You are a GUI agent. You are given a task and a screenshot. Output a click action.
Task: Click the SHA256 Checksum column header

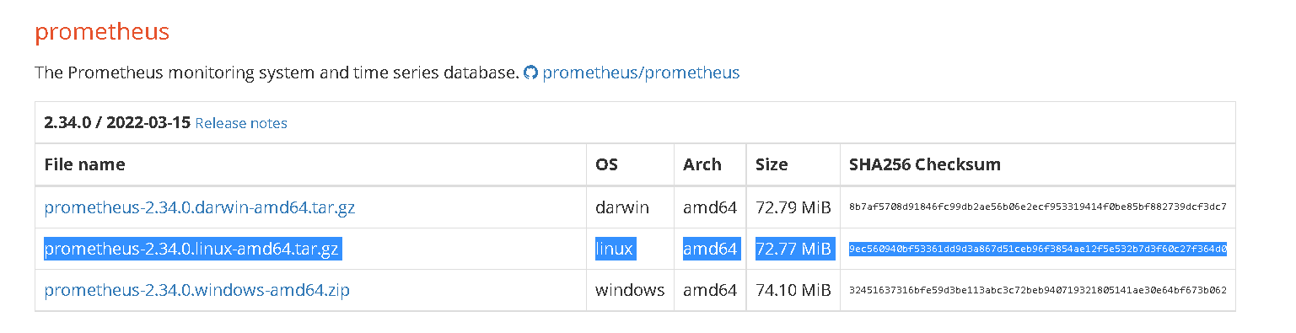(x=925, y=164)
